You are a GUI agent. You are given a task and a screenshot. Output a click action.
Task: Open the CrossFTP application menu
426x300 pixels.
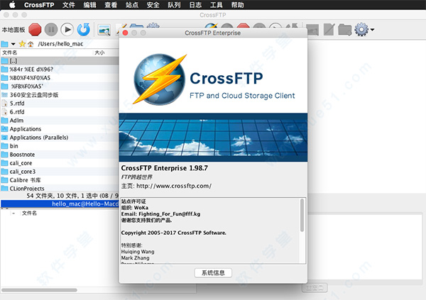[39, 5]
